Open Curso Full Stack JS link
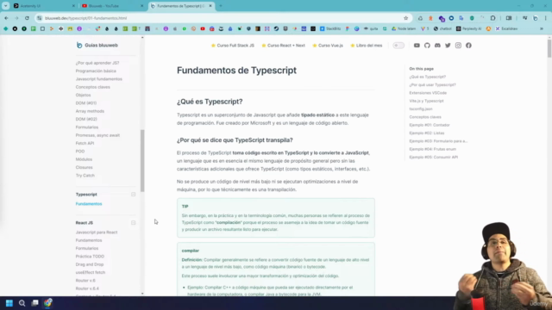 232,46
